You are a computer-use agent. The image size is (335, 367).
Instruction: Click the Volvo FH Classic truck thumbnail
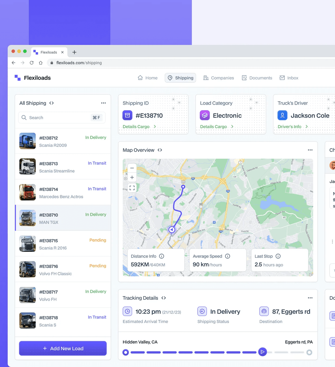click(28, 269)
